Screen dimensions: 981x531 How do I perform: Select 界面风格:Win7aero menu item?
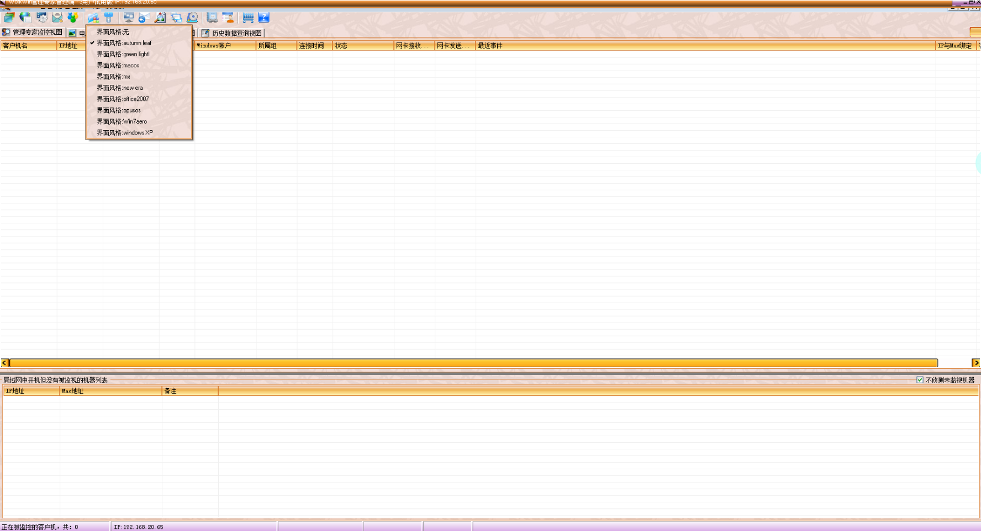139,121
